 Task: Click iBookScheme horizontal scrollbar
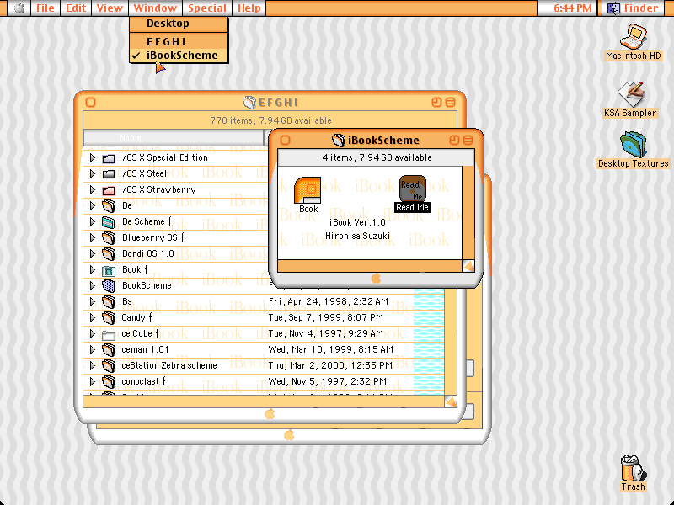[370, 266]
